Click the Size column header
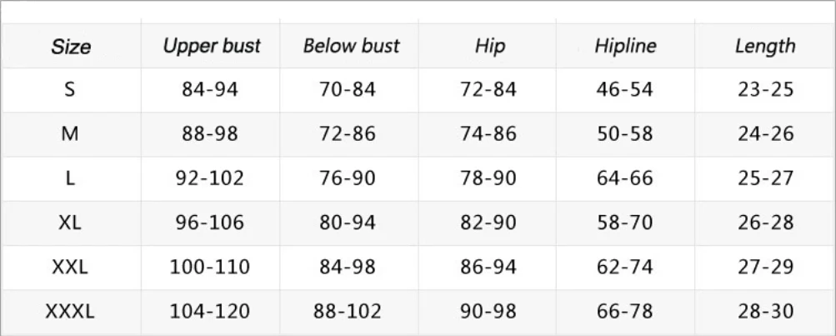This screenshot has height=336, width=836. (x=71, y=47)
